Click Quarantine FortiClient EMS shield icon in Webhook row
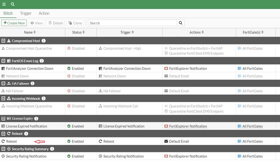The image size is (280, 163). (x=166, y=111)
